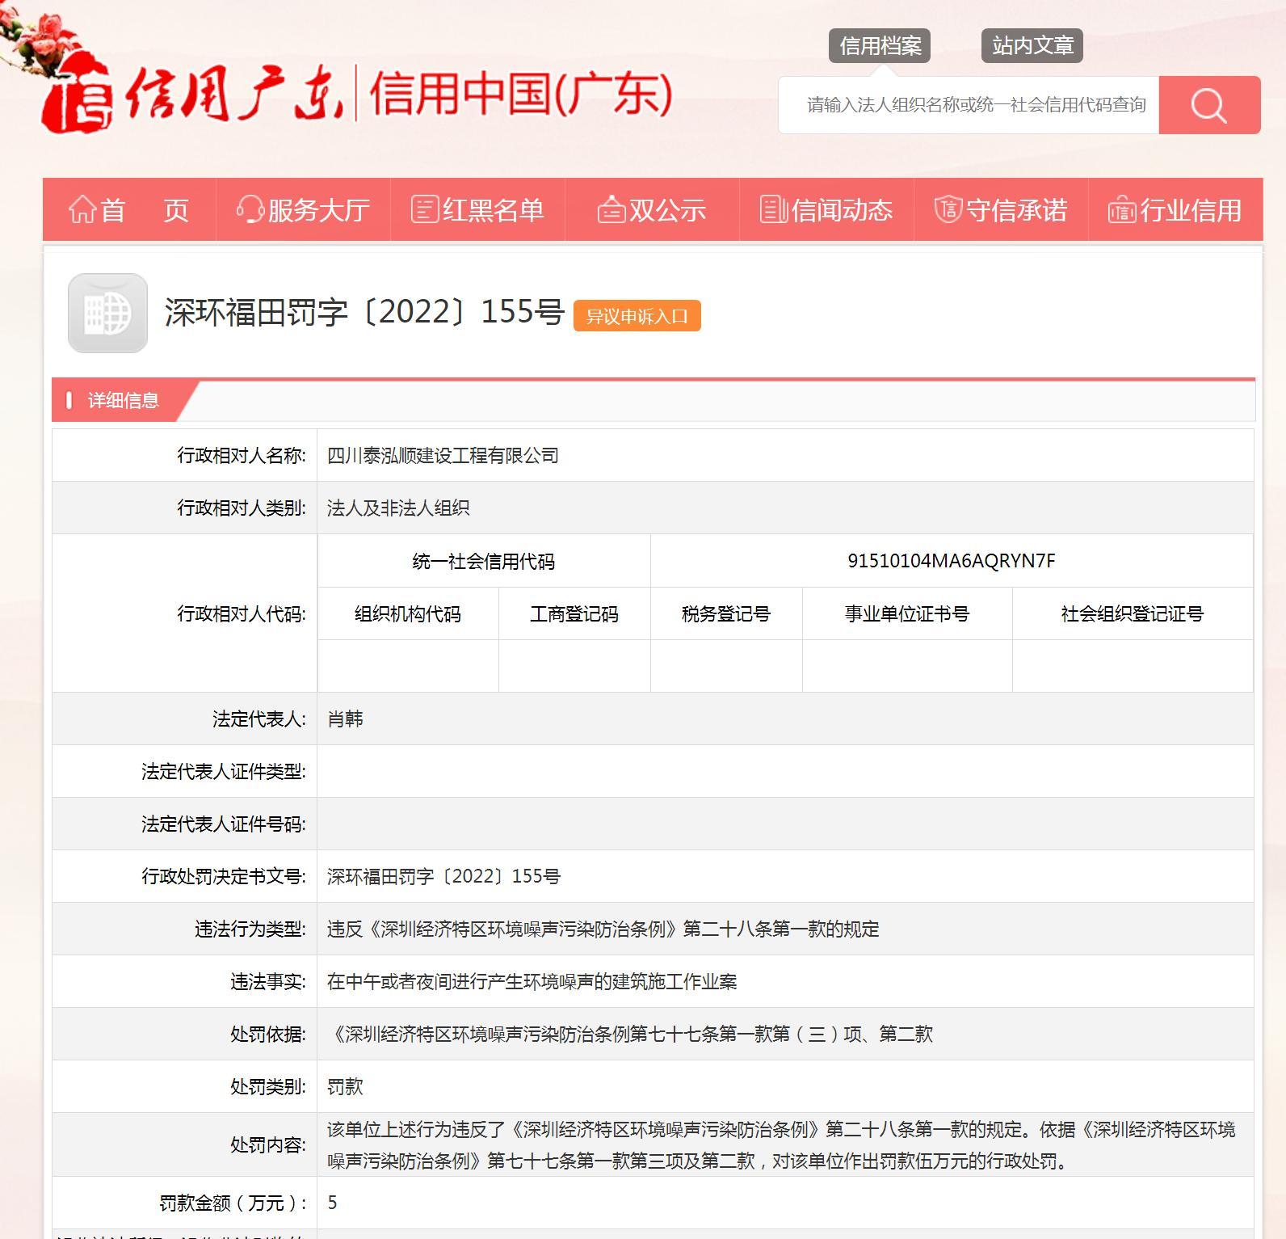Click the icon in 行业信用

click(1123, 209)
